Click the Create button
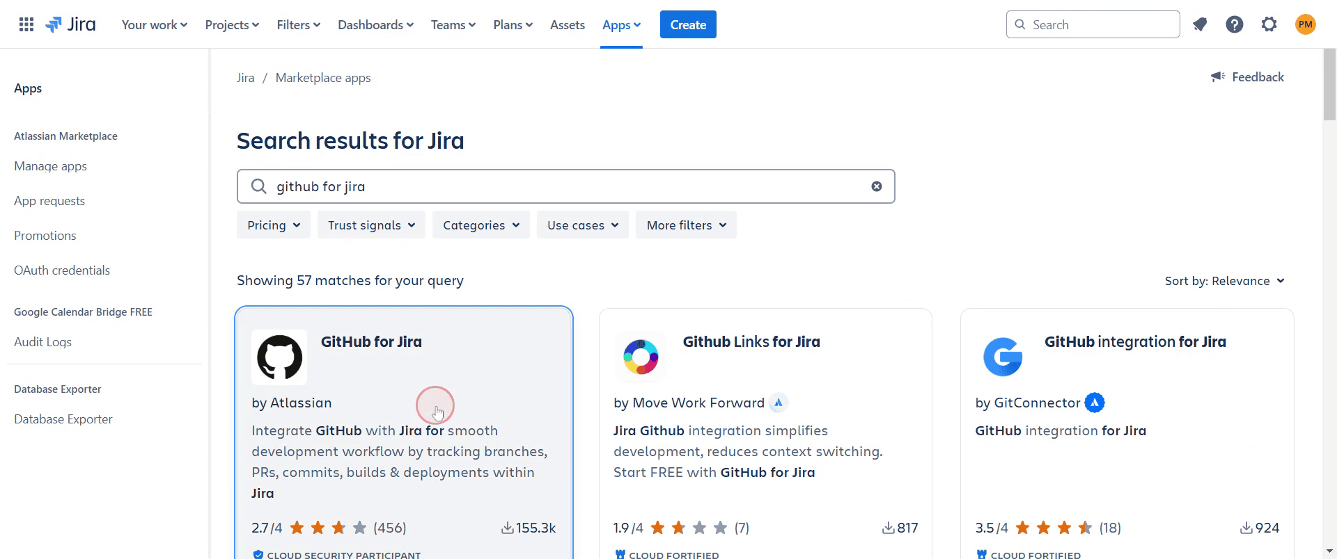 tap(688, 24)
